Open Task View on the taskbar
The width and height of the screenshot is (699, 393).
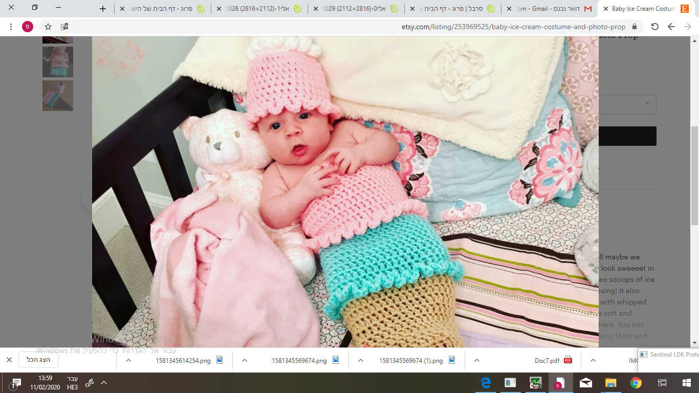pyautogui.click(x=662, y=383)
